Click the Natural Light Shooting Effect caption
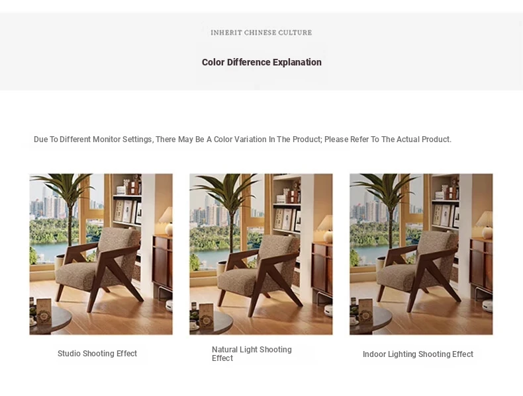Viewport: 523px width, 396px height. (x=252, y=354)
